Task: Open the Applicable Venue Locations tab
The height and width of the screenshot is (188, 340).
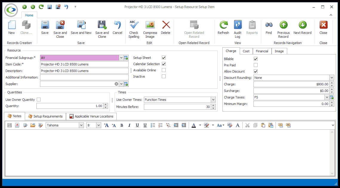Action: [x=91, y=116]
